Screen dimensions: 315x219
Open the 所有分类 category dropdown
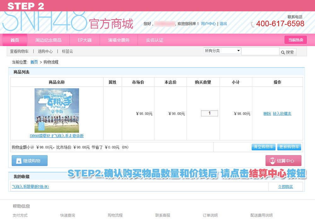[x=222, y=51]
